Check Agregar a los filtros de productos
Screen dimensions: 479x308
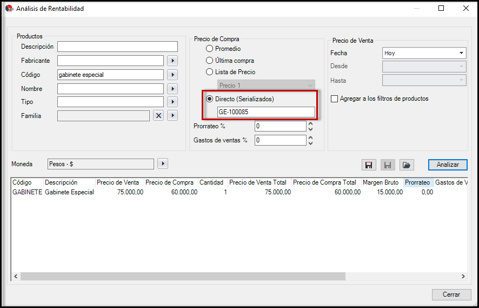(x=335, y=99)
